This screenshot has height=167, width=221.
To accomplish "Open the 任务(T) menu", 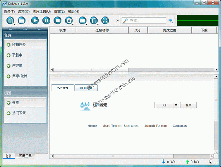I will (x=9, y=11).
